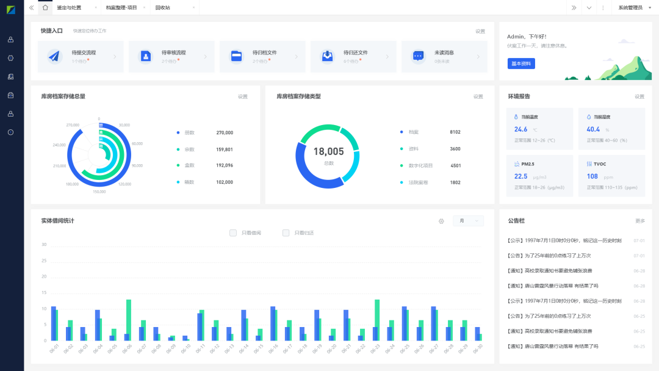
Task: Click the 待提交流程 paper plane icon
Action: pyautogui.click(x=55, y=56)
